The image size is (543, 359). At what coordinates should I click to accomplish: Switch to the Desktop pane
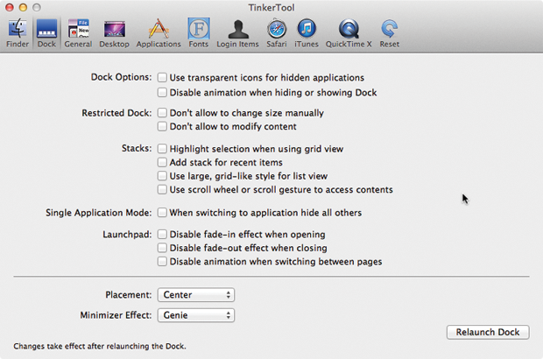(x=114, y=33)
